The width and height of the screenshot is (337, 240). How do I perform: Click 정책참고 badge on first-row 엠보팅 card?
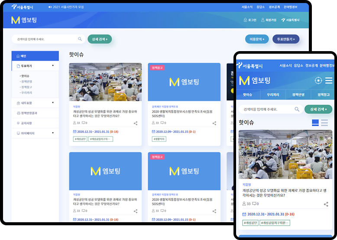157,68
